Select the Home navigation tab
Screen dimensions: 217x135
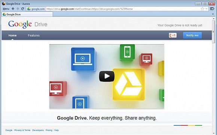tap(12, 35)
